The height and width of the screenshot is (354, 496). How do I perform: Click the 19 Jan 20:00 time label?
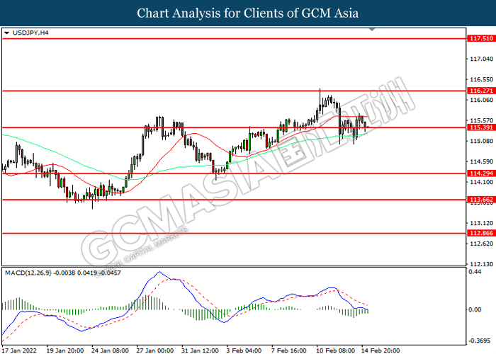click(x=65, y=350)
